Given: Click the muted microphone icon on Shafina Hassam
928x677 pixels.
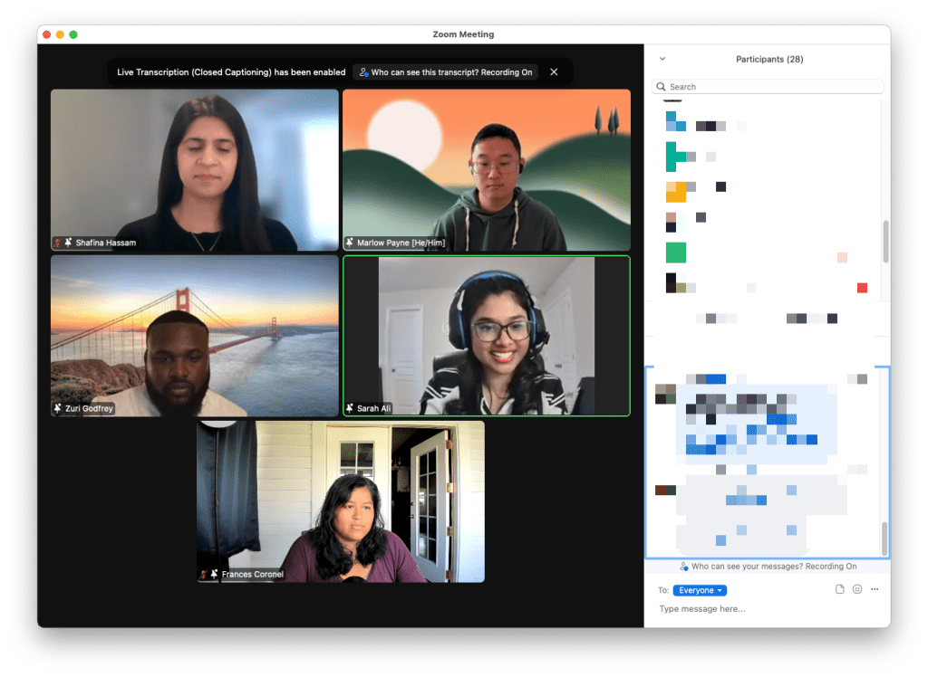Looking at the screenshot, I should pos(57,243).
